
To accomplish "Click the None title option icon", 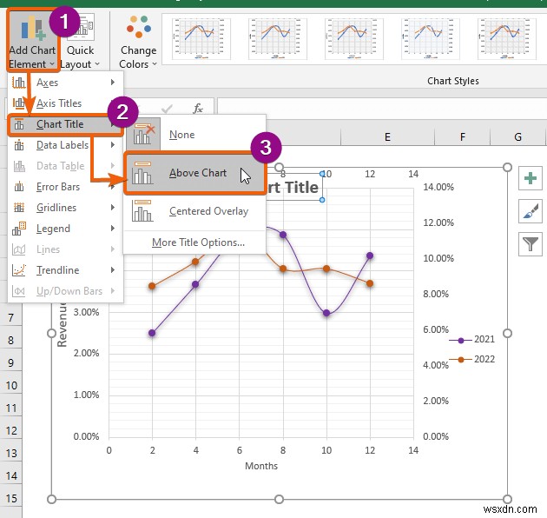I will 143,134.
